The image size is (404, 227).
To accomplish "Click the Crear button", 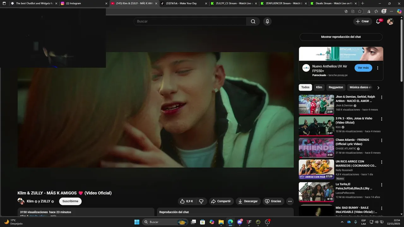I will [362, 21].
